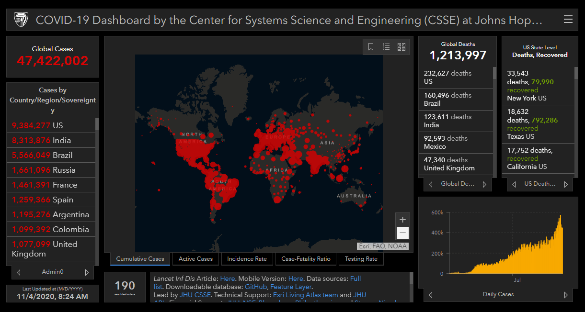Click the AUSTRALIA label on the map
The image size is (585, 312).
tap(354, 196)
